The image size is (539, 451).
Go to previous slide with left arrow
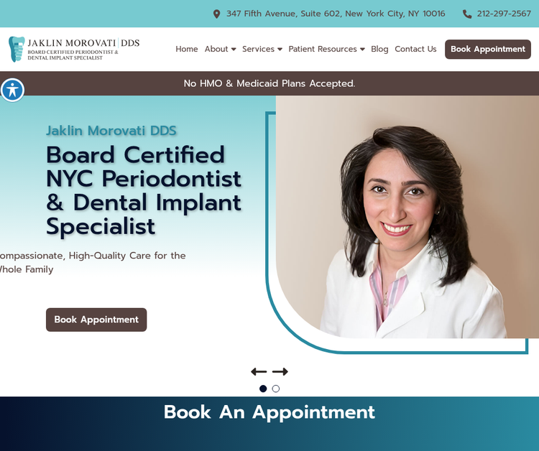tap(259, 372)
